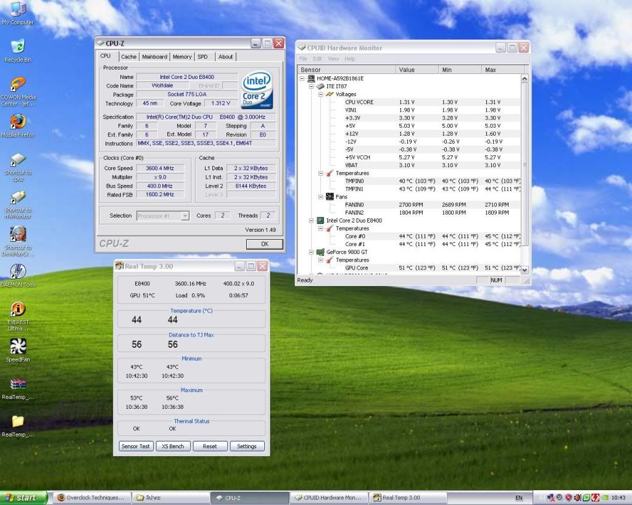Open COWON Media Center icon
This screenshot has height=505, width=632.
tap(18, 84)
